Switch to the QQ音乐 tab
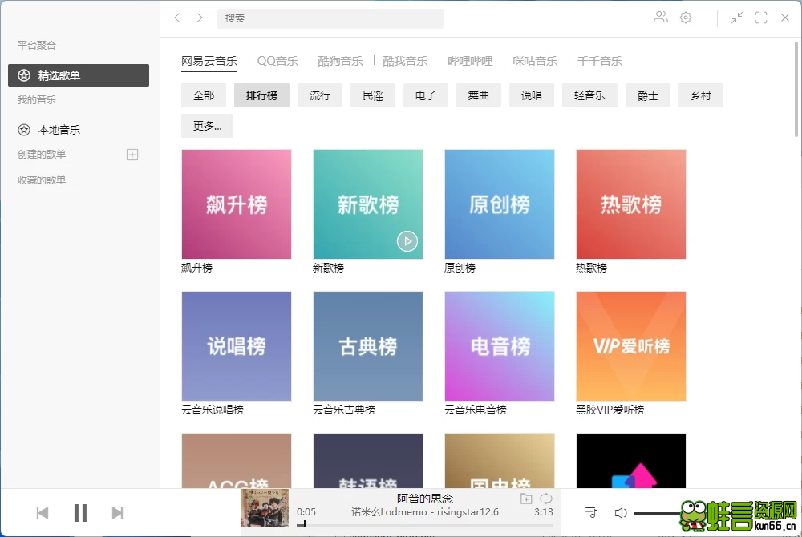Viewport: 802px width, 537px height. [x=277, y=60]
